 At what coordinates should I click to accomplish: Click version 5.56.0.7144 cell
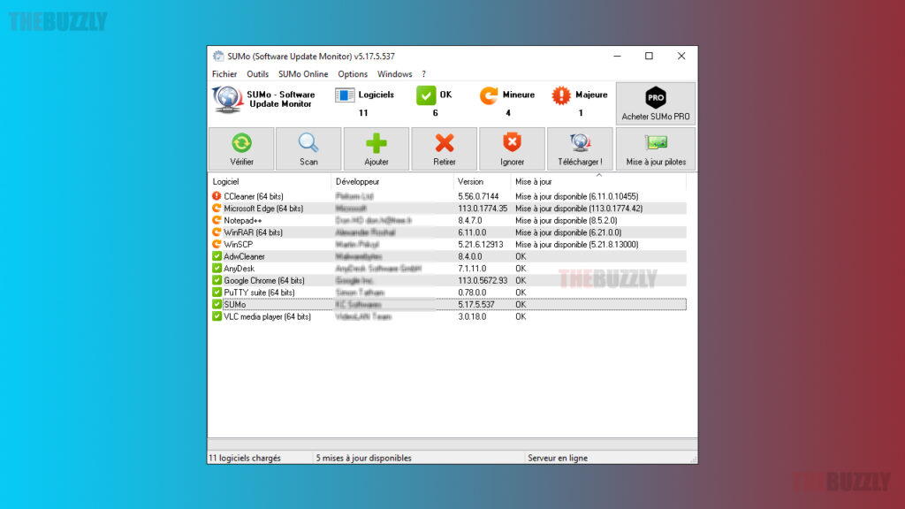click(x=478, y=196)
